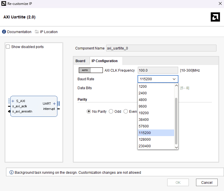The image size is (224, 191).
Task: Click the Documentation info icon
Action: pos(4,32)
